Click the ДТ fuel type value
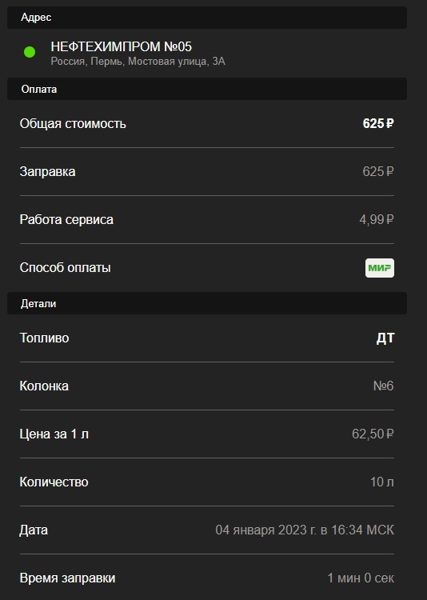 click(385, 338)
